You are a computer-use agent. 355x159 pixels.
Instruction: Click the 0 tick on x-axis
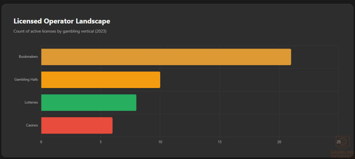click(41, 142)
